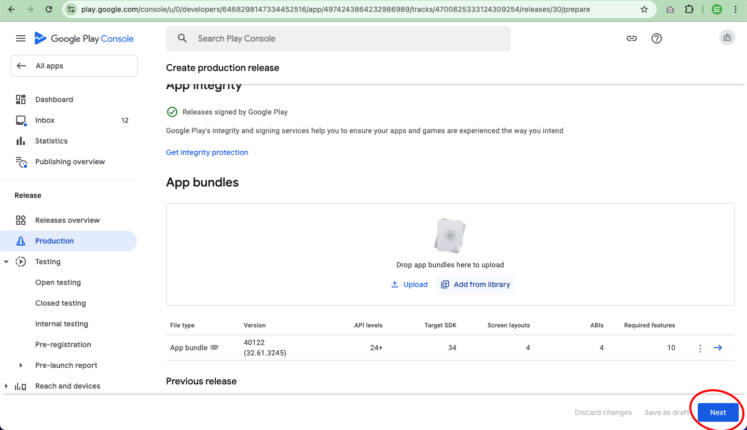This screenshot has width=747, height=430.
Task: Click All apps back button
Action: 74,66
